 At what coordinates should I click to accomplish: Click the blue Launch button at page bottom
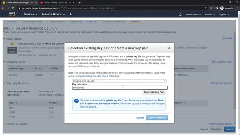point(229,129)
